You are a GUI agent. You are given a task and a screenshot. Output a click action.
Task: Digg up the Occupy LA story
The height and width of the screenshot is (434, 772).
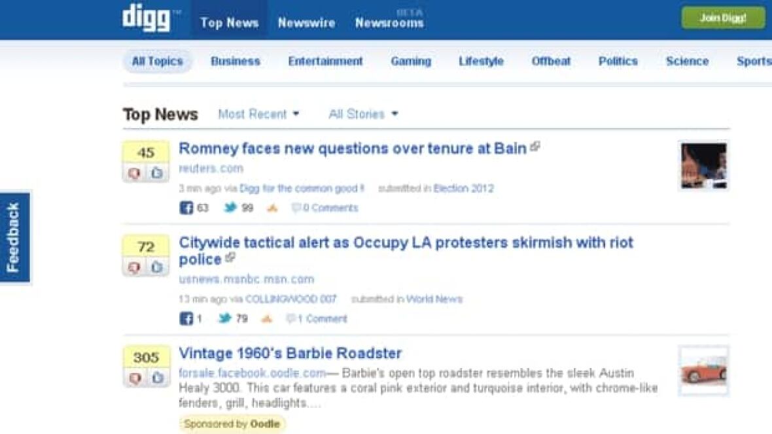click(x=157, y=267)
